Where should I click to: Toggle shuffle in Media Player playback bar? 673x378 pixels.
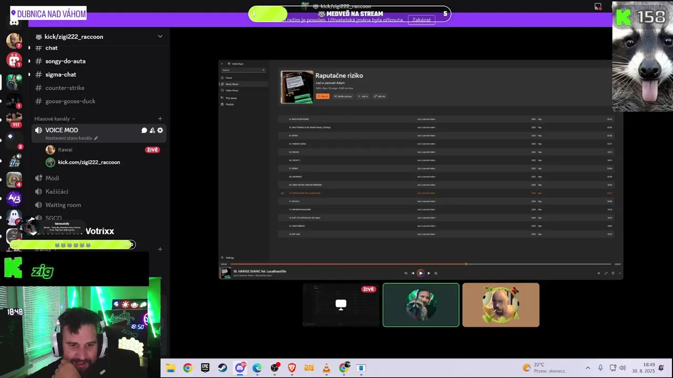pos(406,273)
